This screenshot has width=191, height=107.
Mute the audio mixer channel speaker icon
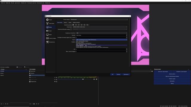click(94, 79)
